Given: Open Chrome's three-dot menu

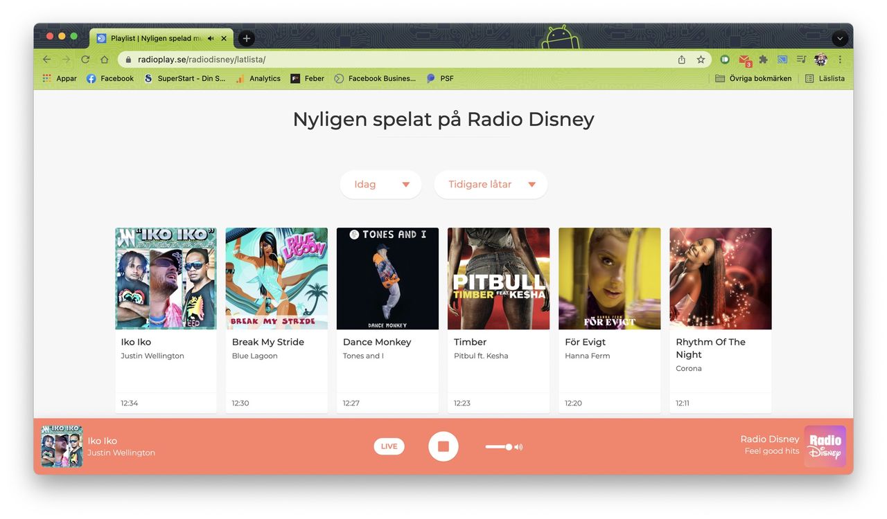Looking at the screenshot, I should 840,60.
